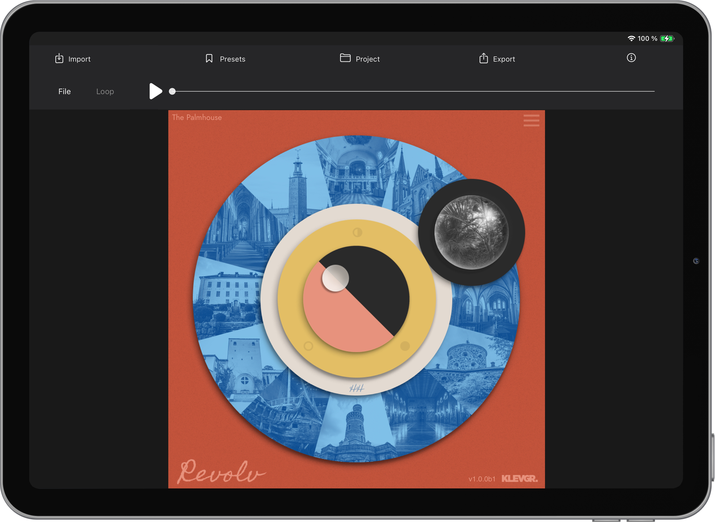This screenshot has height=522, width=715.
Task: Click the Wi-Fi status bar icon
Action: pyautogui.click(x=631, y=38)
